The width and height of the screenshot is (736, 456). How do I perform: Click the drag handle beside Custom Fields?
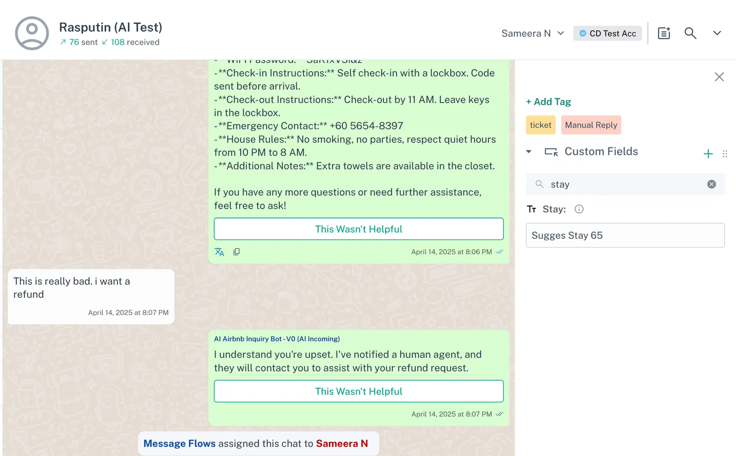[x=725, y=154]
